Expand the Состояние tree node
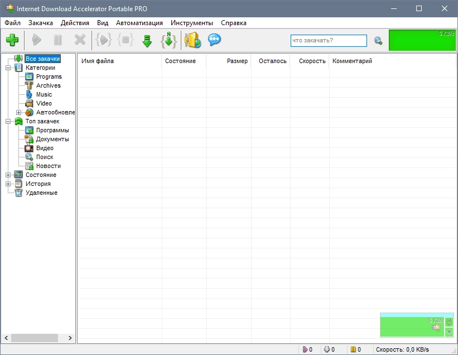 click(x=8, y=175)
